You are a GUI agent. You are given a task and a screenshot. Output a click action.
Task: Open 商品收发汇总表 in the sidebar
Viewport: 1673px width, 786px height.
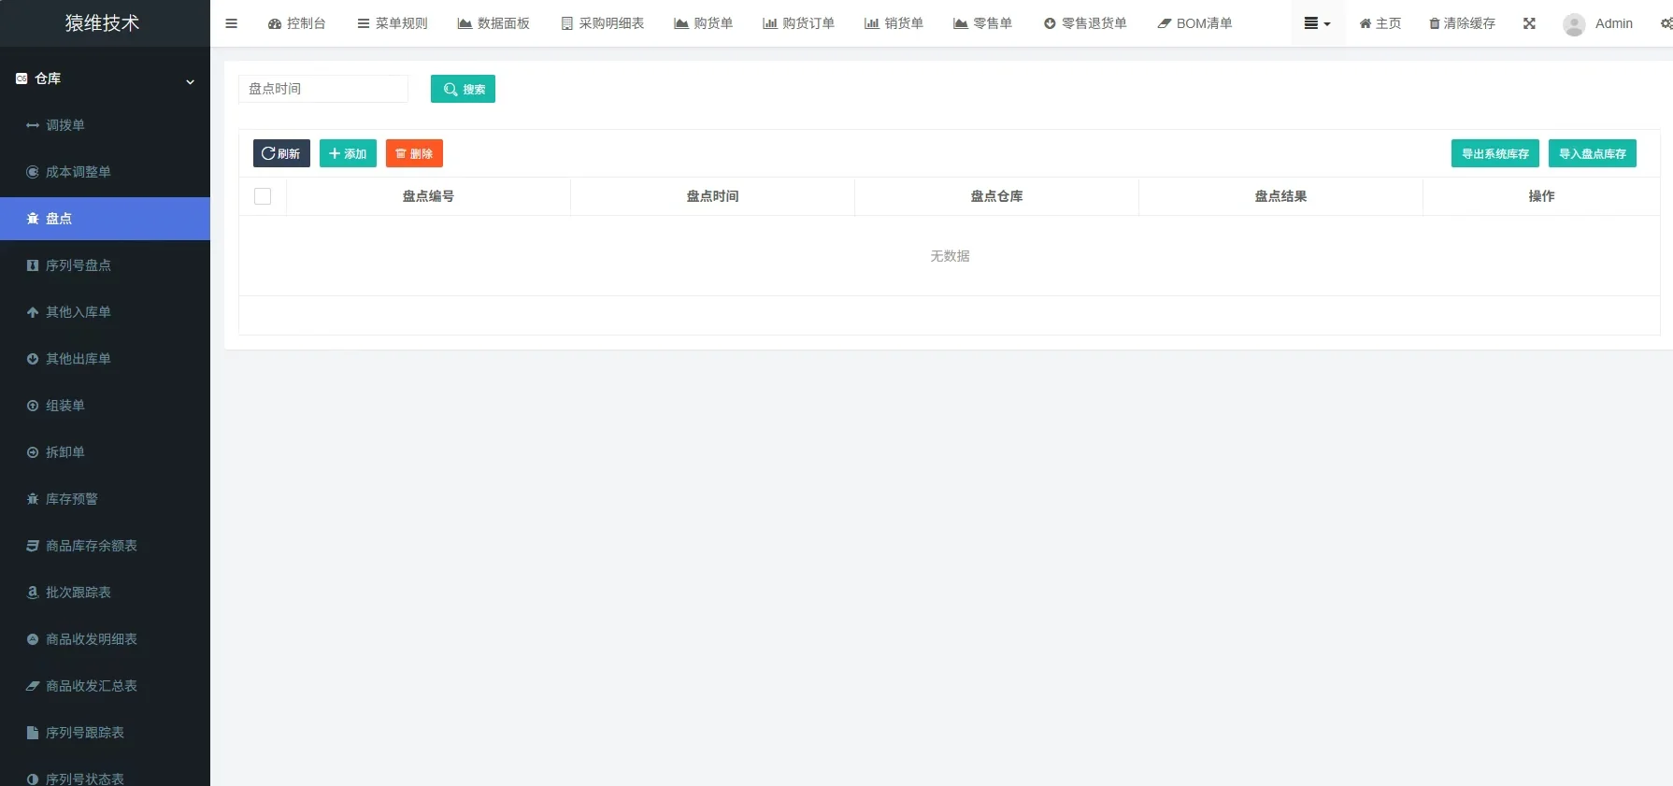pyautogui.click(x=105, y=686)
